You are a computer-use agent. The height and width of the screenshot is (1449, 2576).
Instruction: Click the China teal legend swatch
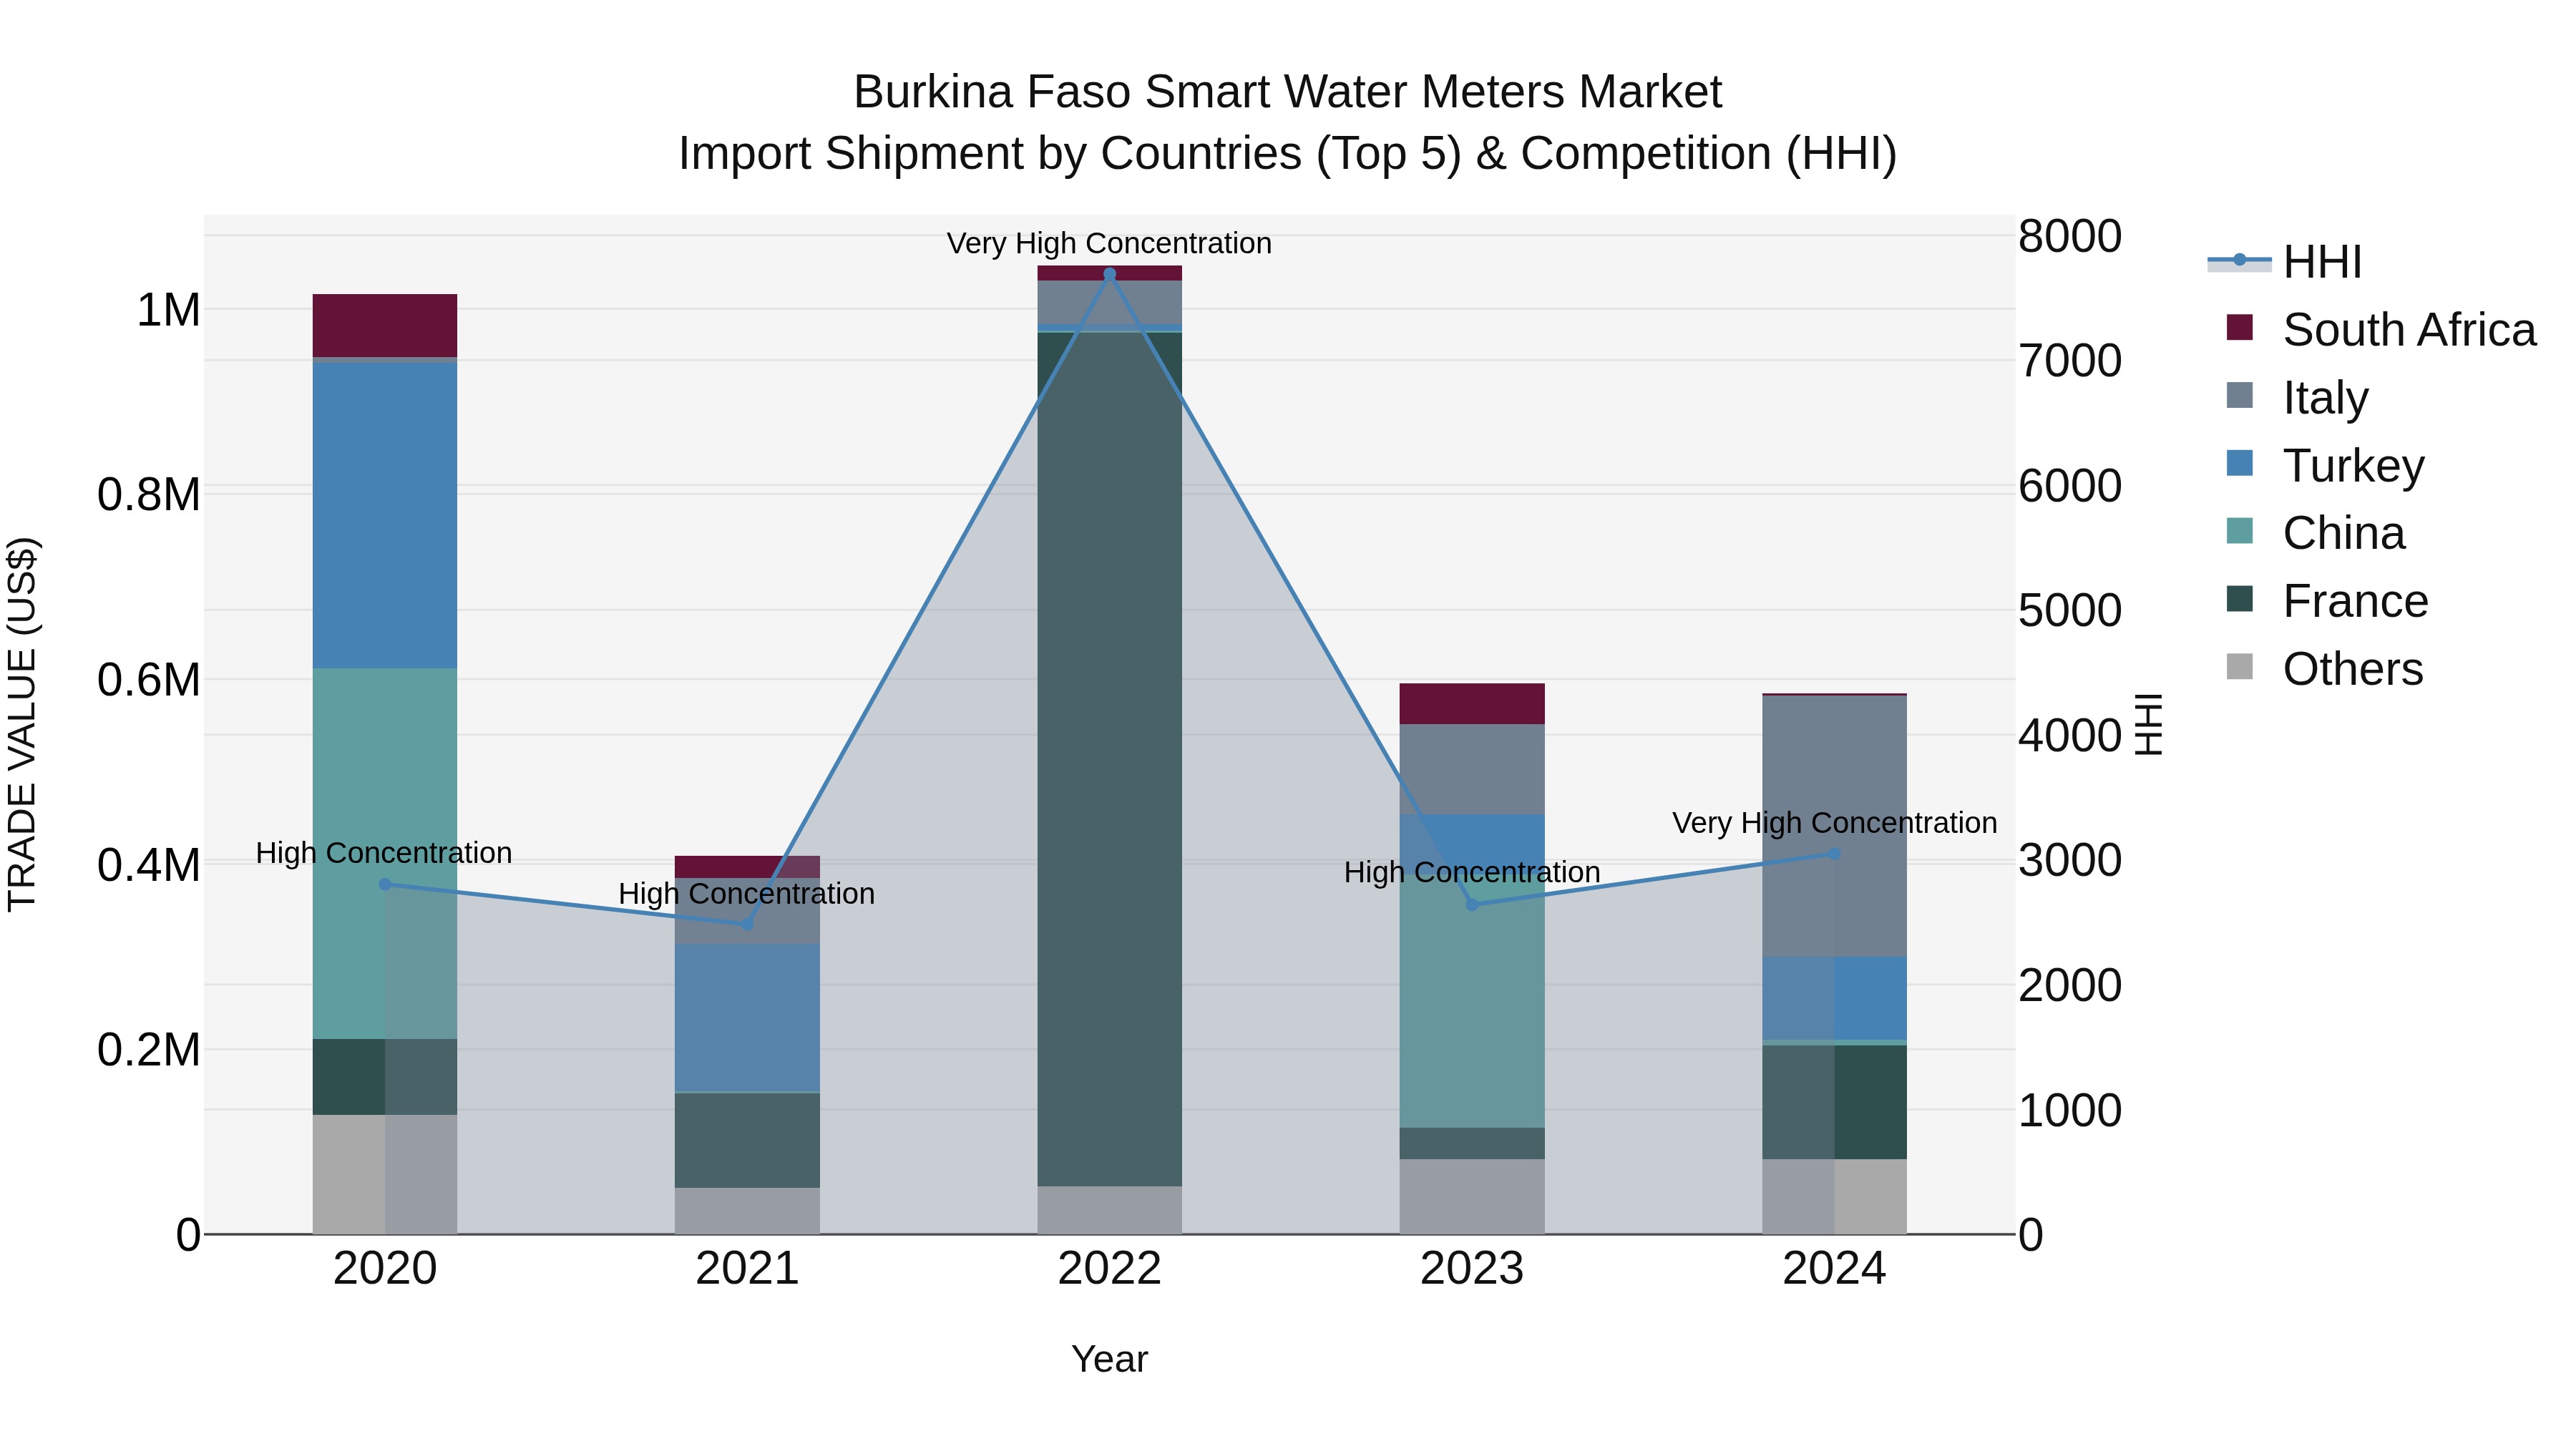(2240, 531)
